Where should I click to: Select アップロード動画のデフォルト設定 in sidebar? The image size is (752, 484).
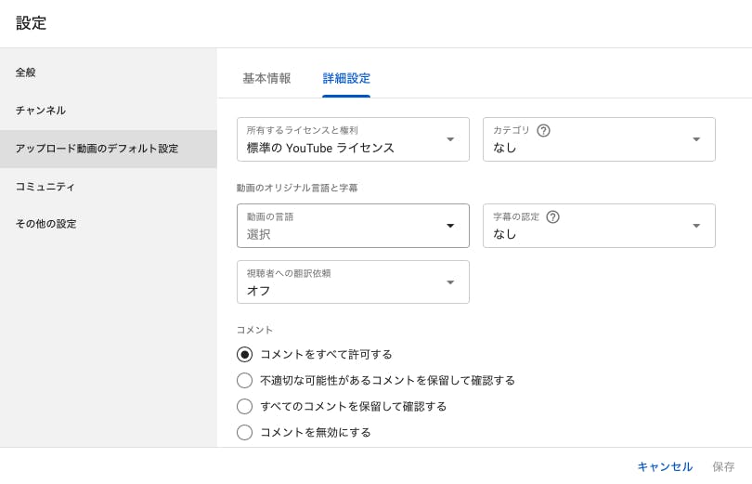point(97,149)
